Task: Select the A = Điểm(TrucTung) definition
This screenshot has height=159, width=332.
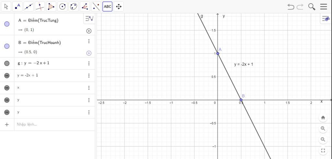Action: 38,20
